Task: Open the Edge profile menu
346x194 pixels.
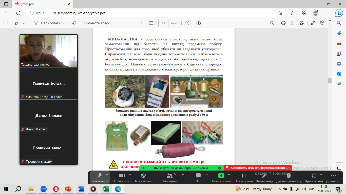Action: pyautogui.click(x=316, y=13)
